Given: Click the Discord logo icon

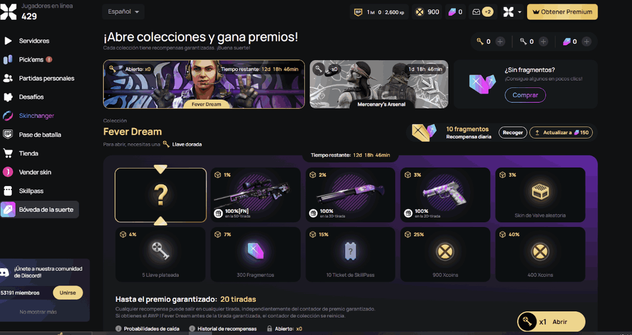Looking at the screenshot, I should (4, 272).
